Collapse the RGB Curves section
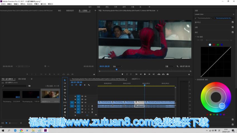 [x=195, y=37]
